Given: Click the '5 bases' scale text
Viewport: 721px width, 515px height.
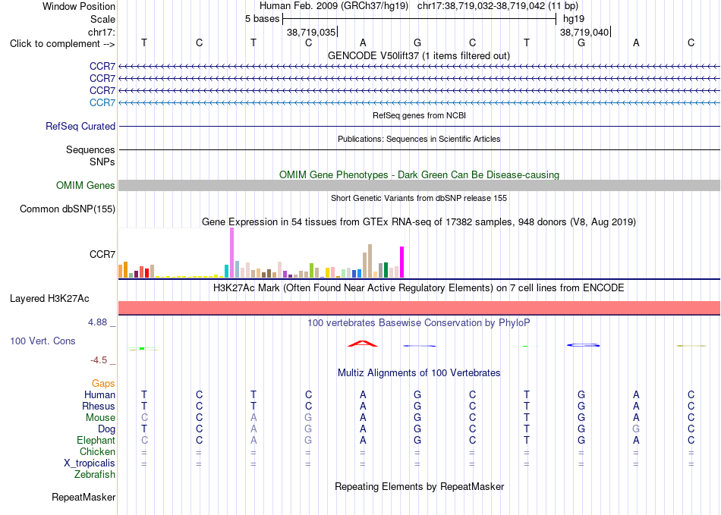Looking at the screenshot, I should click(262, 19).
